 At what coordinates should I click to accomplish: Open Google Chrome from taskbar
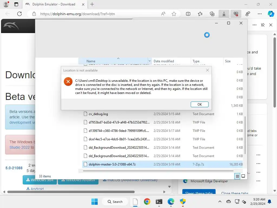tap(147, 201)
